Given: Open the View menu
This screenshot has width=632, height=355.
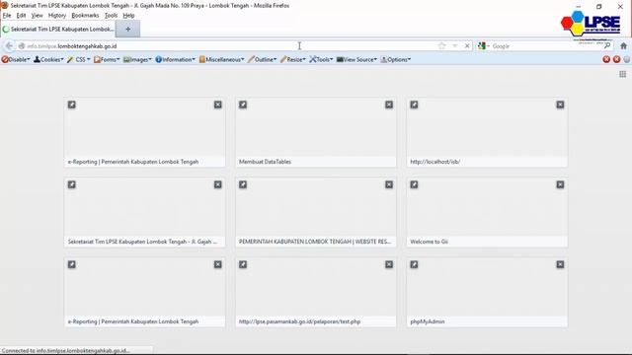Looking at the screenshot, I should point(38,16).
